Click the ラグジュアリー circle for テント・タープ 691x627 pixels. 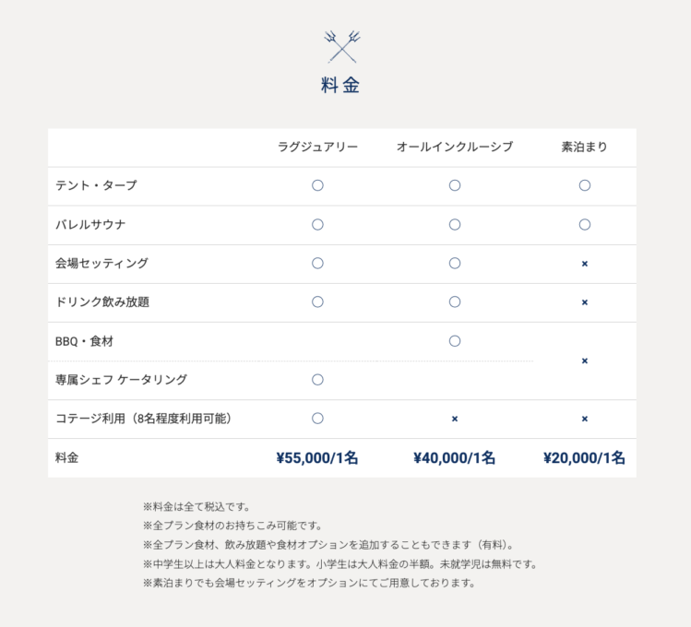click(317, 185)
